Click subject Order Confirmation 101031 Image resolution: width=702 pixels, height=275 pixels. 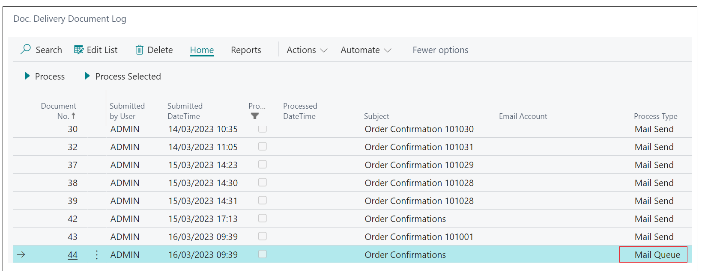click(419, 147)
